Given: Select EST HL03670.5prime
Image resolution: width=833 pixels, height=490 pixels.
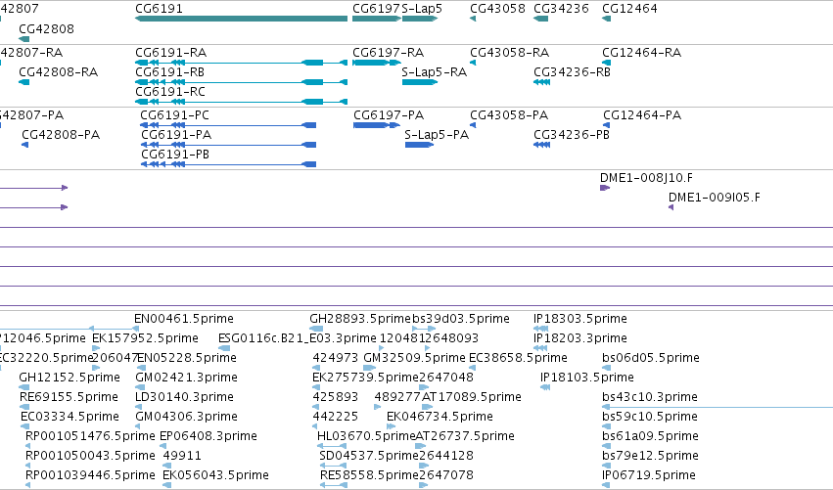Looking at the screenshot, I should (x=366, y=436).
